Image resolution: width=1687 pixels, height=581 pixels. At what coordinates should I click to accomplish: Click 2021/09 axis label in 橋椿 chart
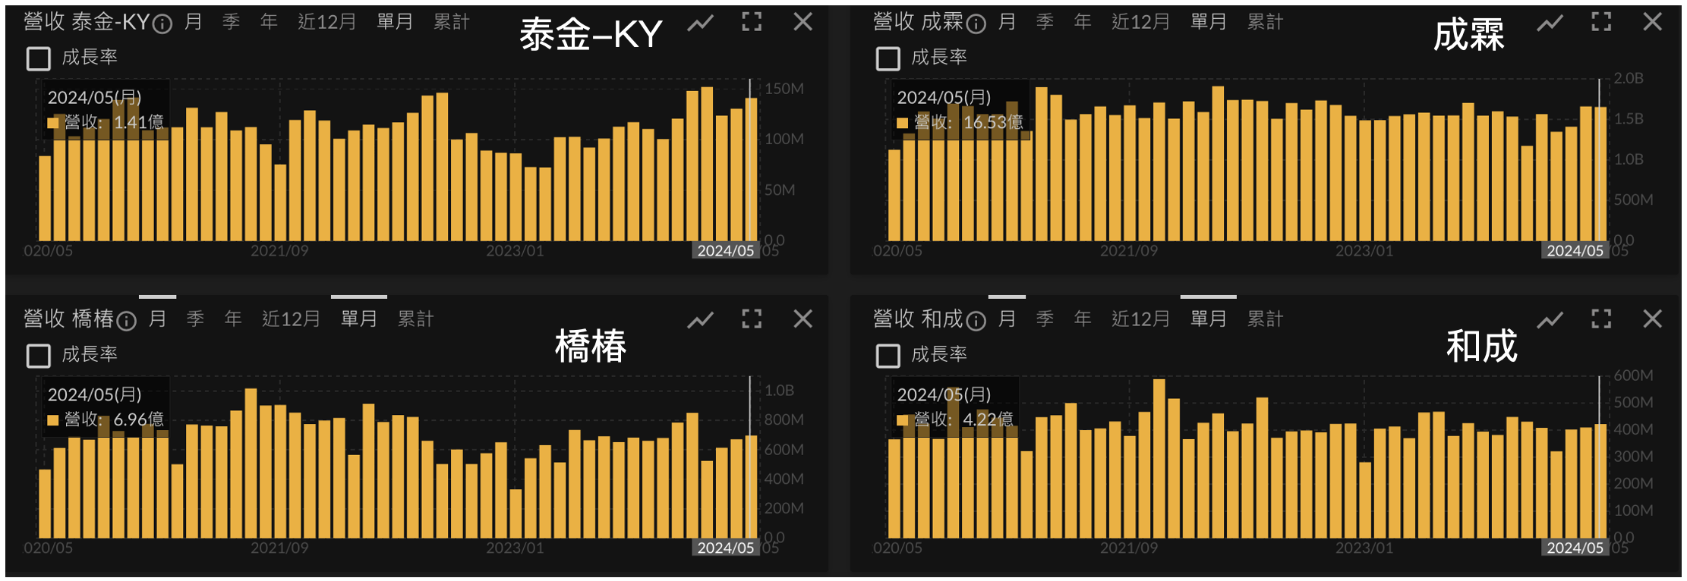pyautogui.click(x=280, y=548)
